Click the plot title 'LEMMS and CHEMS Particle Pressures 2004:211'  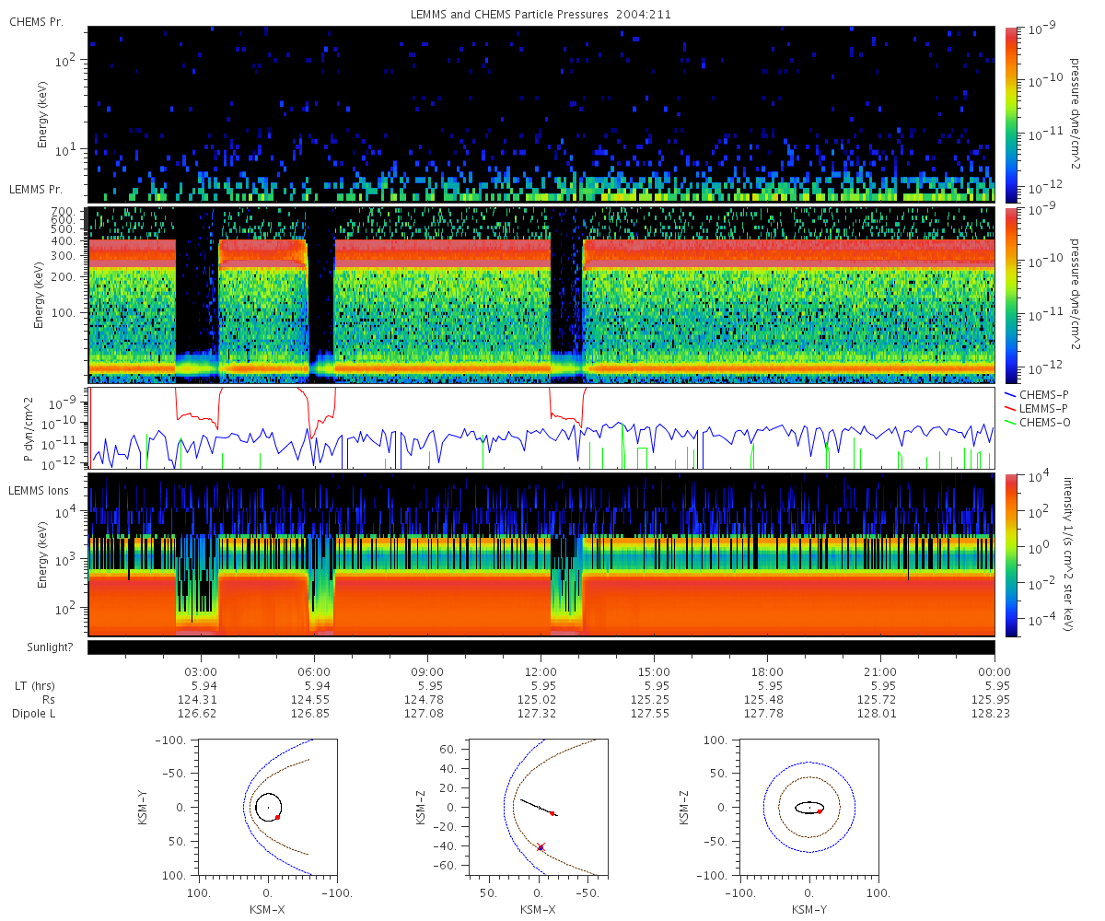coord(540,16)
